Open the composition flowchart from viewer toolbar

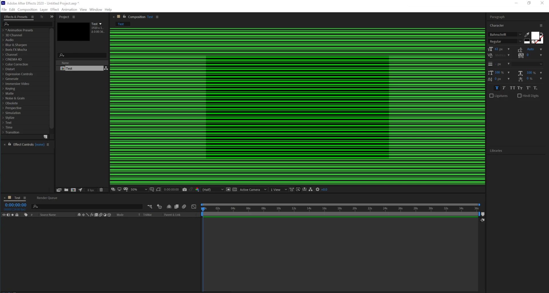tap(311, 190)
